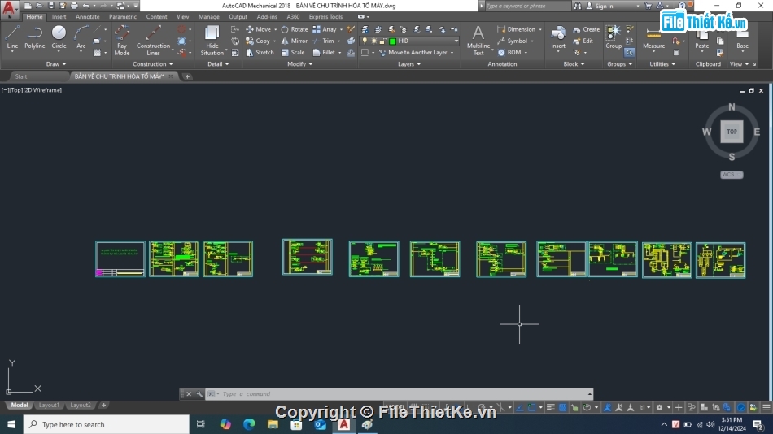Click the green layer color swatch
The image size is (773, 434).
(x=392, y=41)
